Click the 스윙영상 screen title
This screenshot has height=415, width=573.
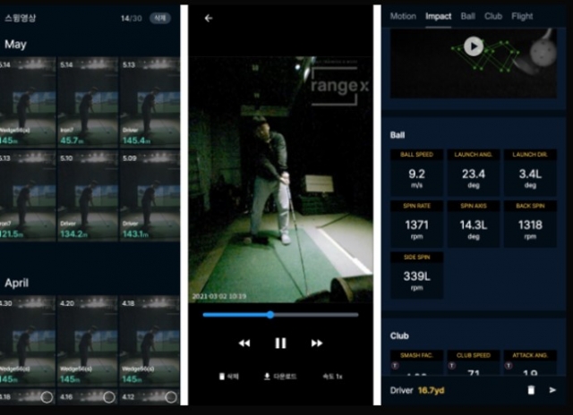coord(20,18)
